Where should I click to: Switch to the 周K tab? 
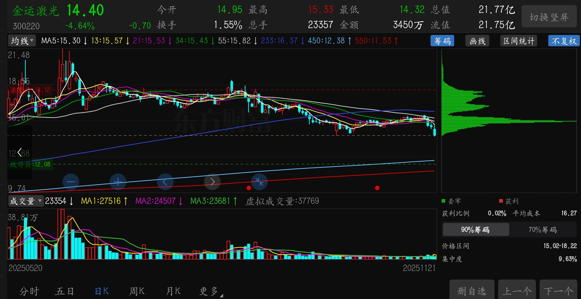tap(137, 291)
